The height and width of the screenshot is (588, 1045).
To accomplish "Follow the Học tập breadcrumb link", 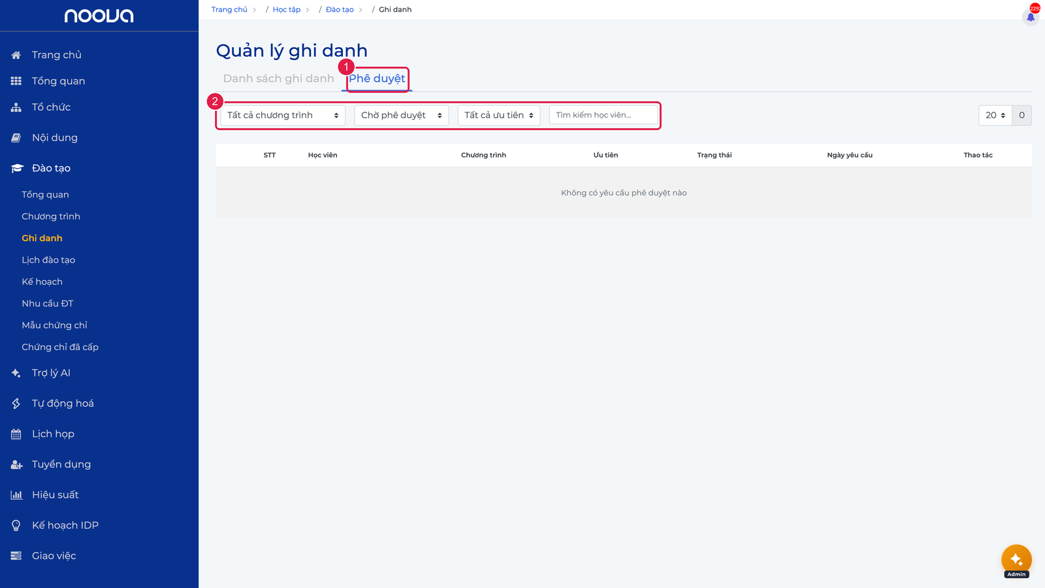I will pyautogui.click(x=287, y=10).
